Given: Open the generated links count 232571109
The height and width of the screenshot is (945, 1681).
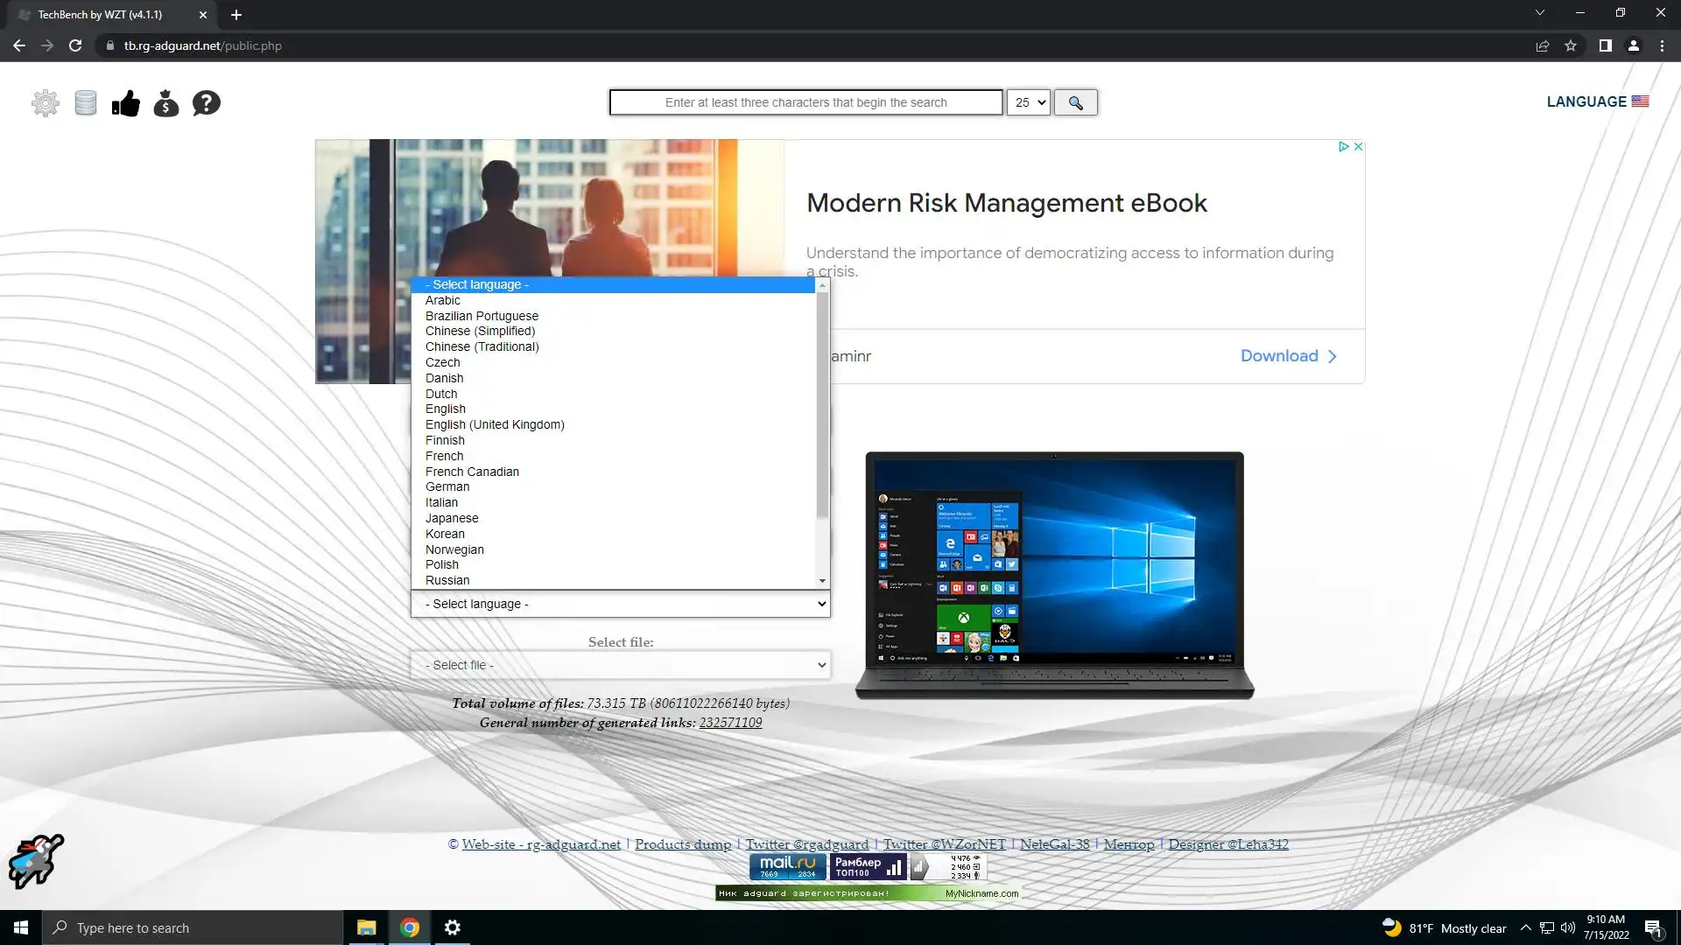Looking at the screenshot, I should point(730,723).
